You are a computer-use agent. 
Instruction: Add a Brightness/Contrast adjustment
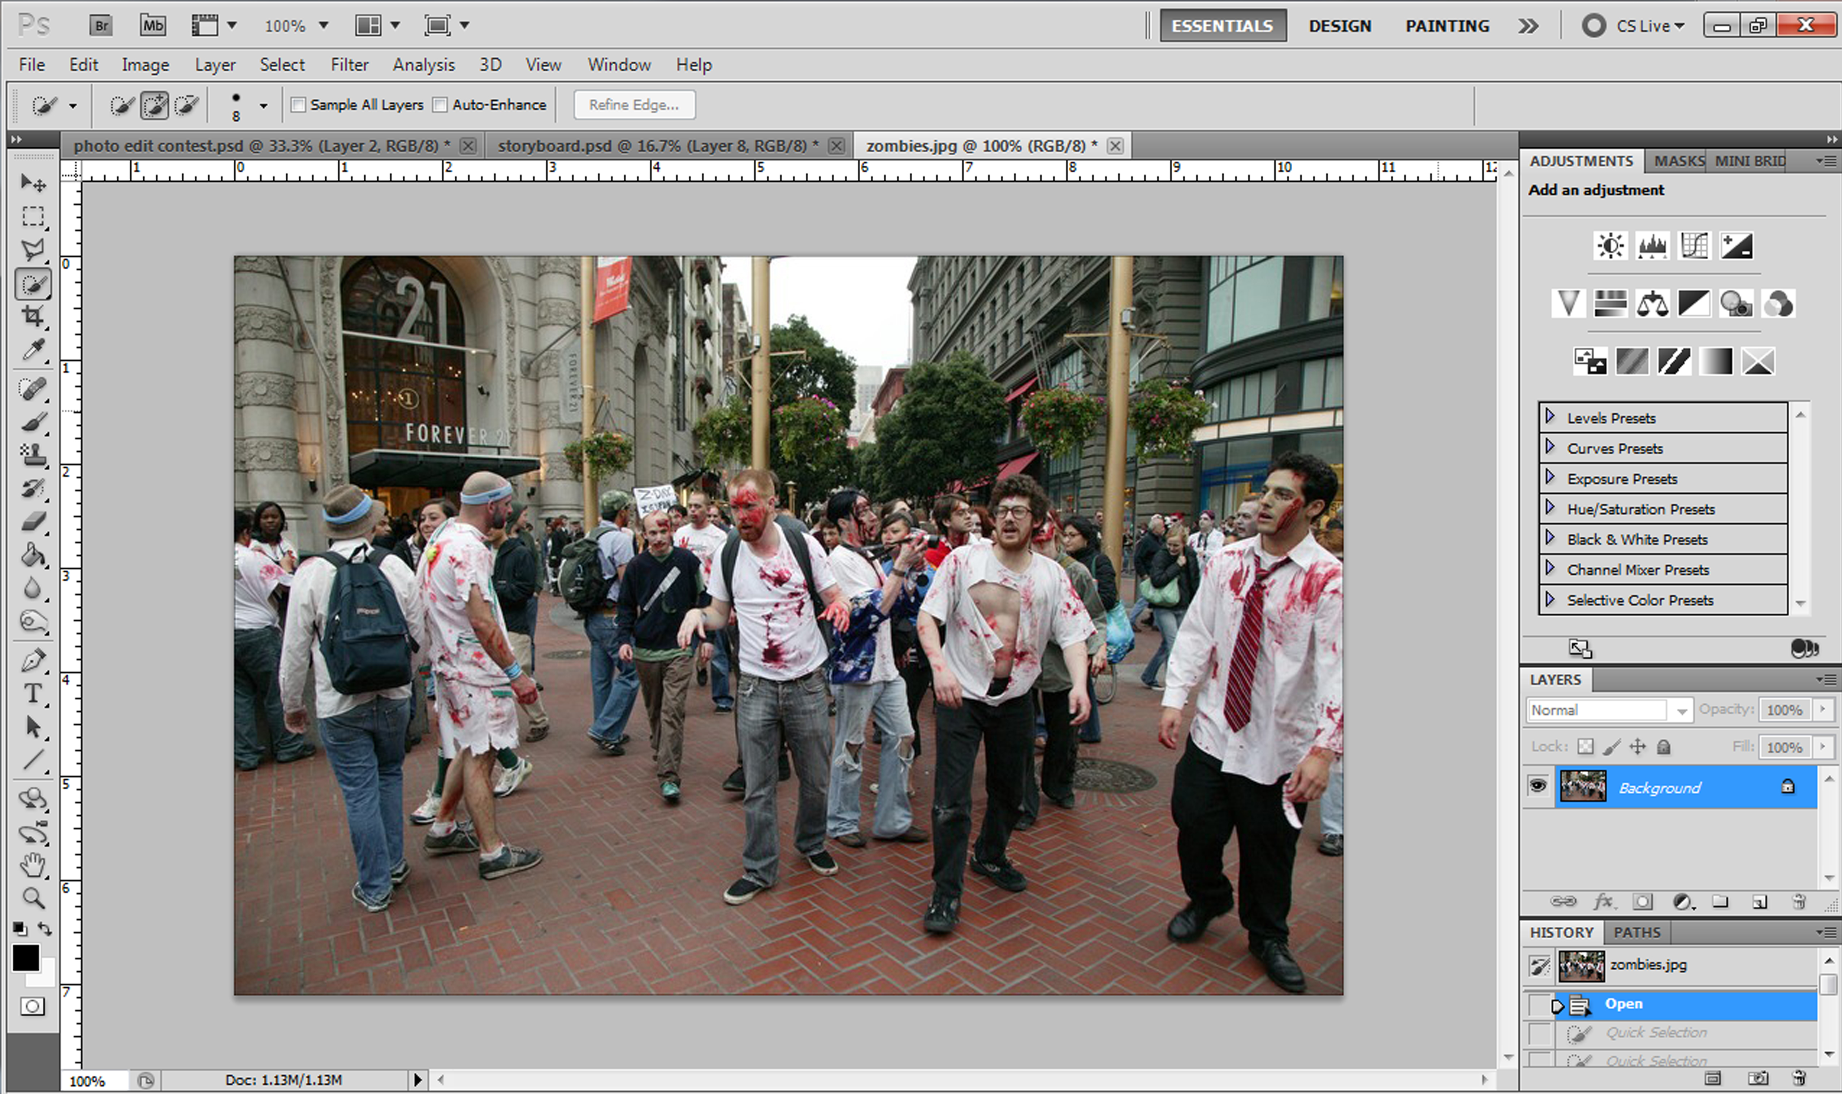click(x=1610, y=246)
